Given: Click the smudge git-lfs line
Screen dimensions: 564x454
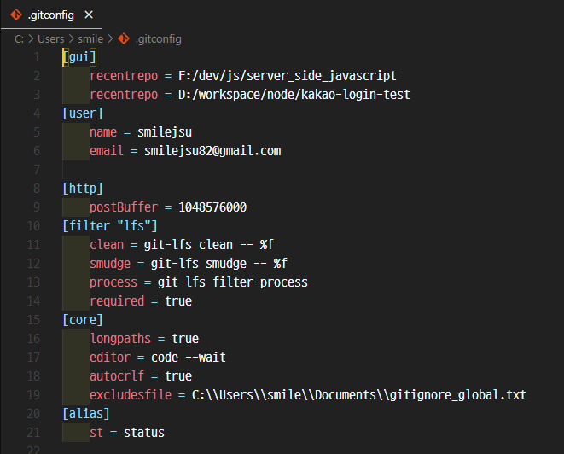Looking at the screenshot, I should 189,264.
